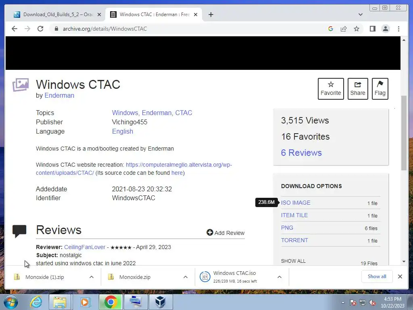The width and height of the screenshot is (413, 310).
Task: Open the Action Center flag icon
Action: [353, 302]
